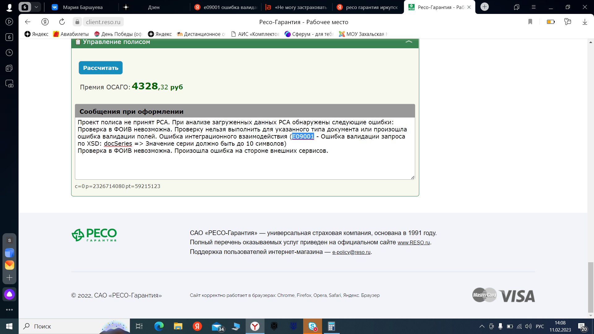
Task: Switch to the Мария Баршуева VK tab
Action: (83, 7)
